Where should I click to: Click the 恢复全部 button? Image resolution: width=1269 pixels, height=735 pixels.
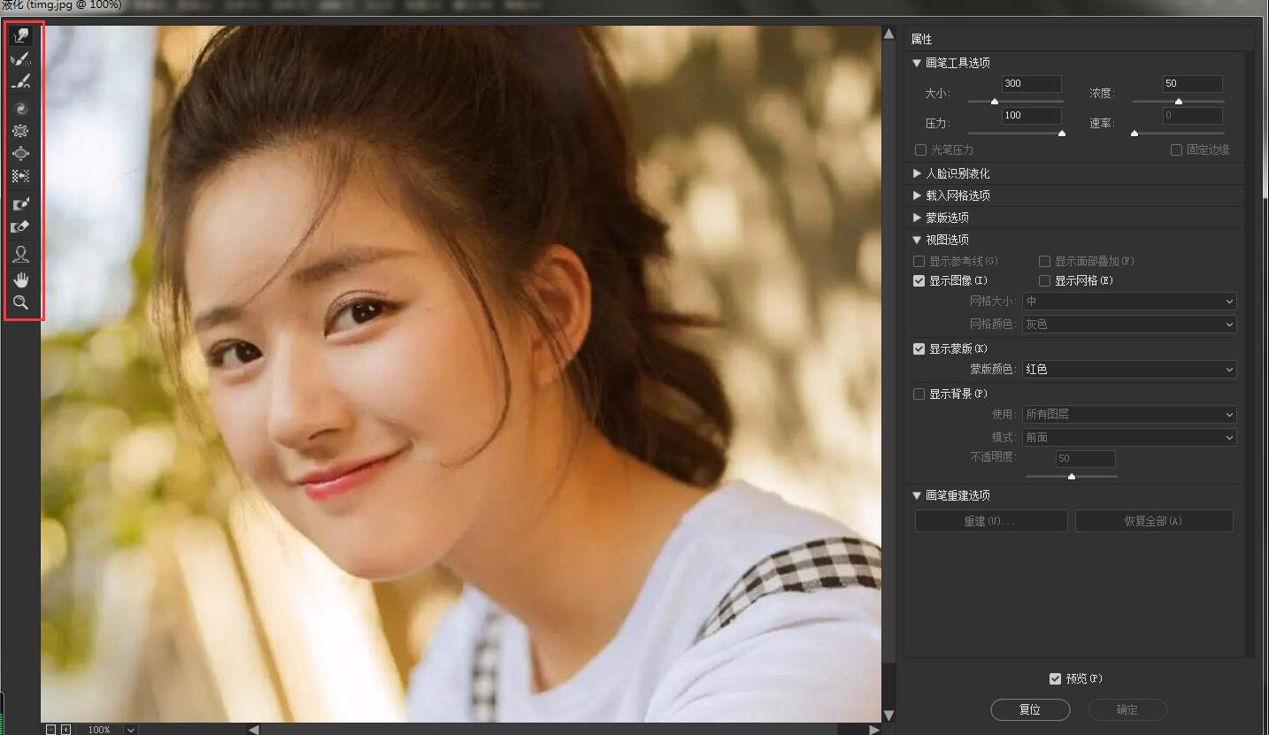1153,521
